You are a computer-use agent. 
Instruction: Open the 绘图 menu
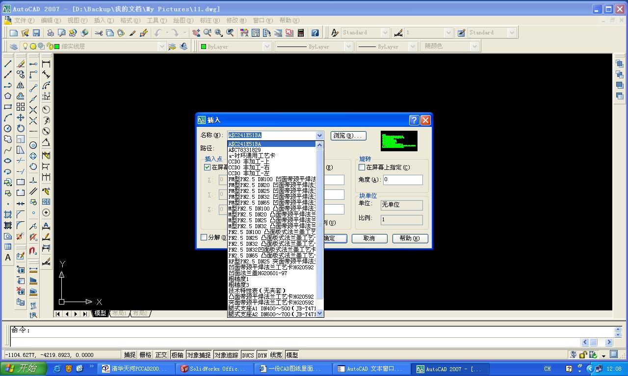(183, 21)
